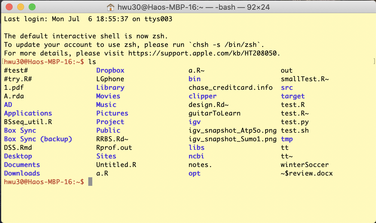Click the ls command on the prompt line

pyautogui.click(x=92, y=62)
